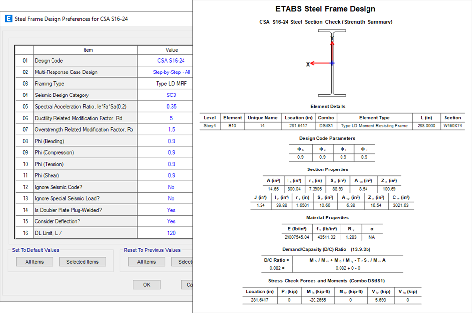The image size is (472, 313).
Task: Click the 14.65 area value in Section Properties
Action: click(x=273, y=189)
